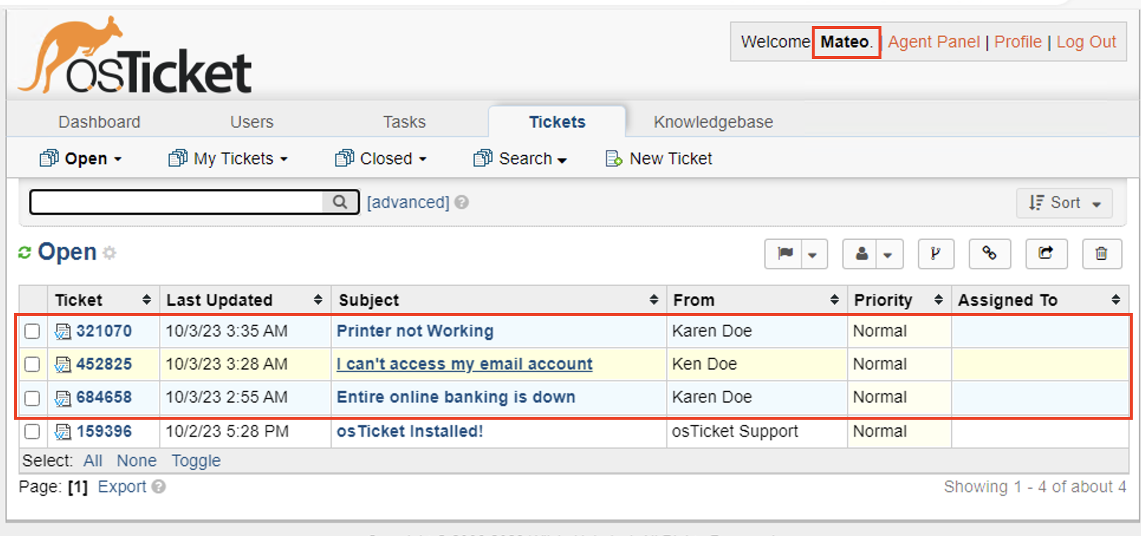Click inside the ticket search field
Viewport: 1141px width, 536px height.
pos(177,201)
